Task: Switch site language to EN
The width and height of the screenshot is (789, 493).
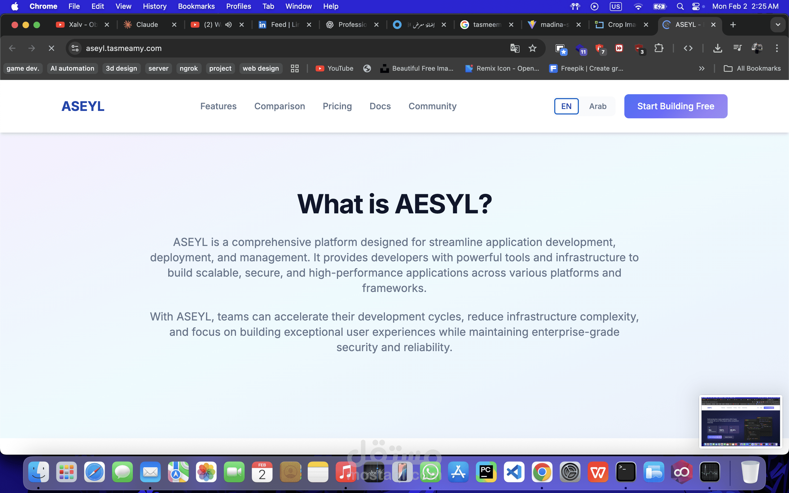Action: (566, 106)
